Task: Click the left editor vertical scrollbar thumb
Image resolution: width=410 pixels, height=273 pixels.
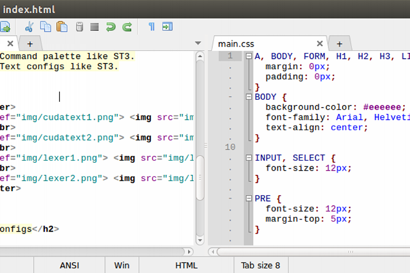Action: 200,178
